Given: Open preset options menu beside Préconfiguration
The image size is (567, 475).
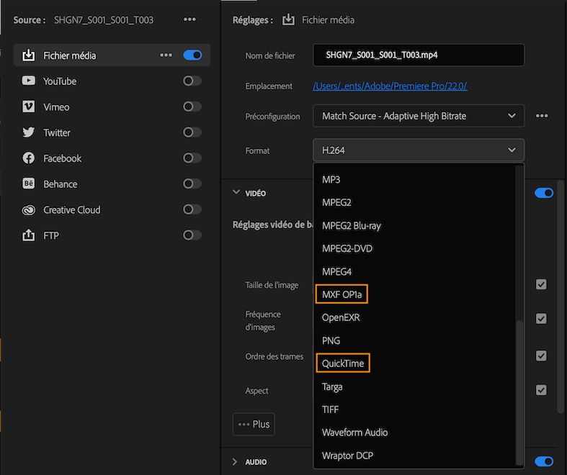Looking at the screenshot, I should 542,116.
